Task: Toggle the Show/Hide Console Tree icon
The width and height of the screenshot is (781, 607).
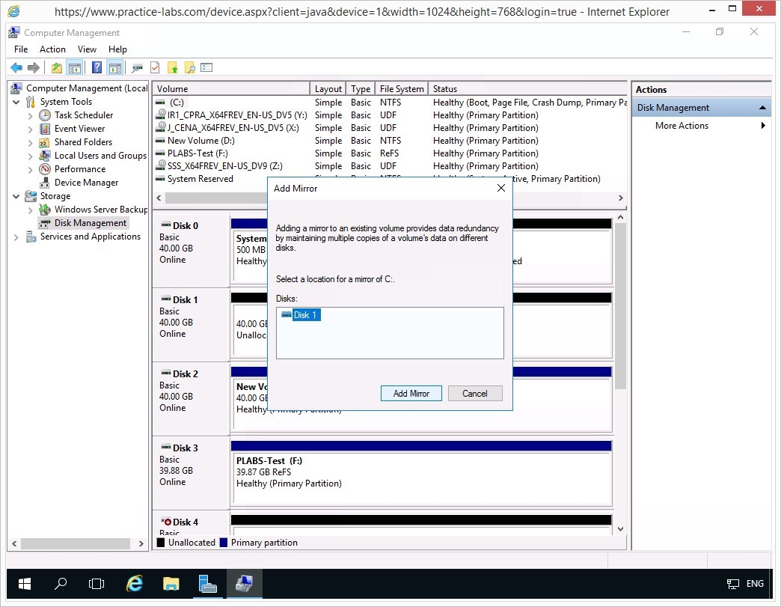Action: (75, 67)
